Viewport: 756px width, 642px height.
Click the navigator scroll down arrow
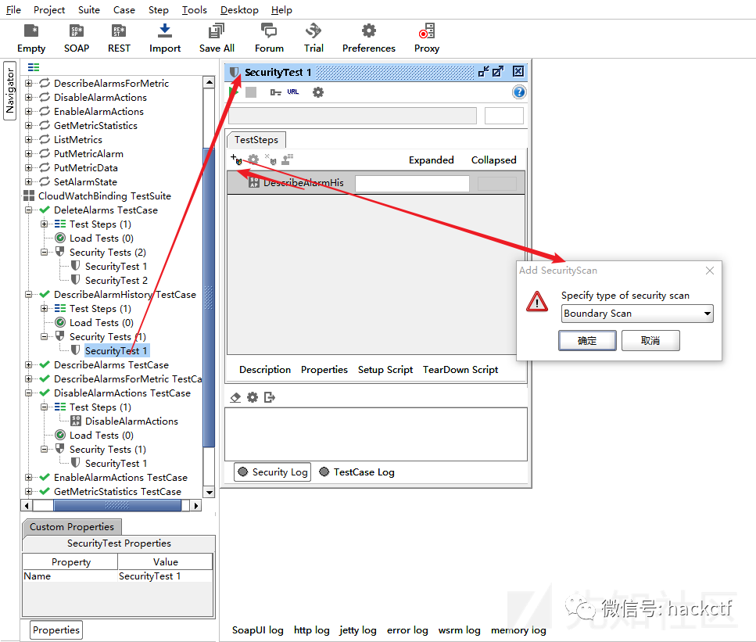coord(210,493)
